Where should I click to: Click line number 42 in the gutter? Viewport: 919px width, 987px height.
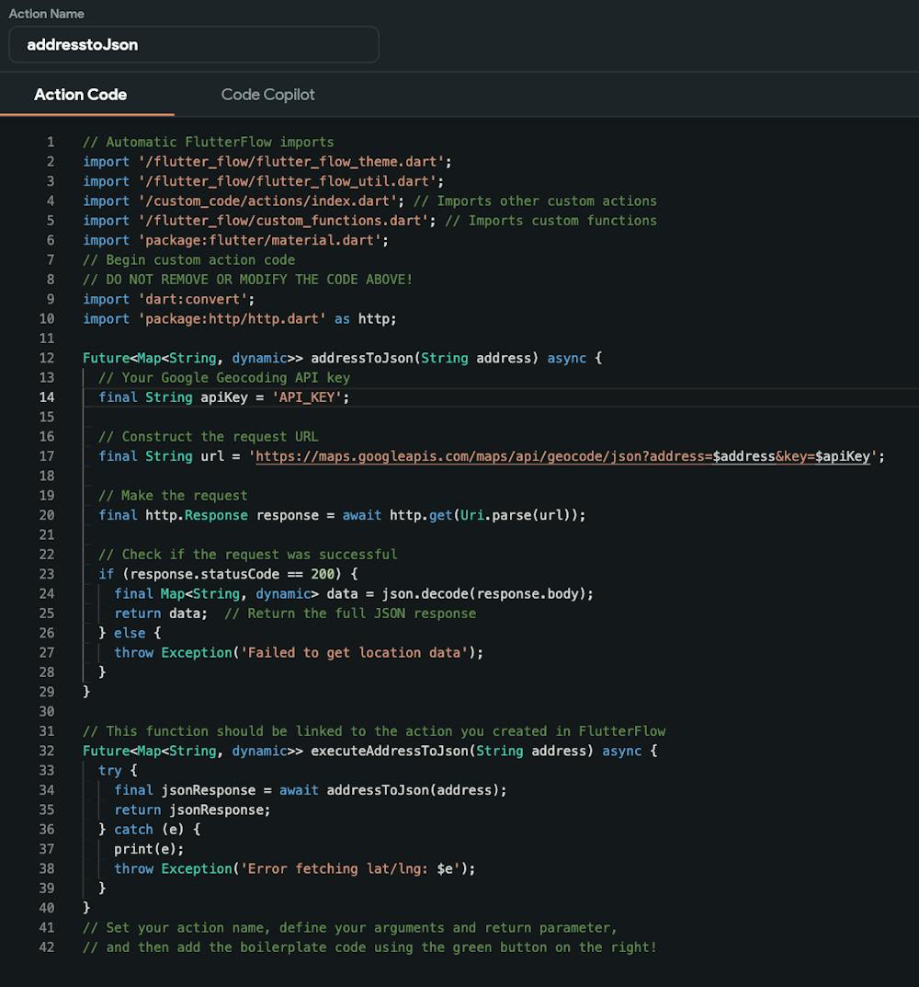coord(46,947)
